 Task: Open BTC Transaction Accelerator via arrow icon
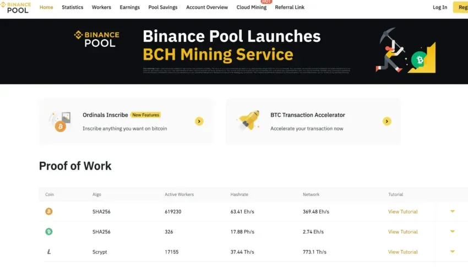[x=387, y=122]
